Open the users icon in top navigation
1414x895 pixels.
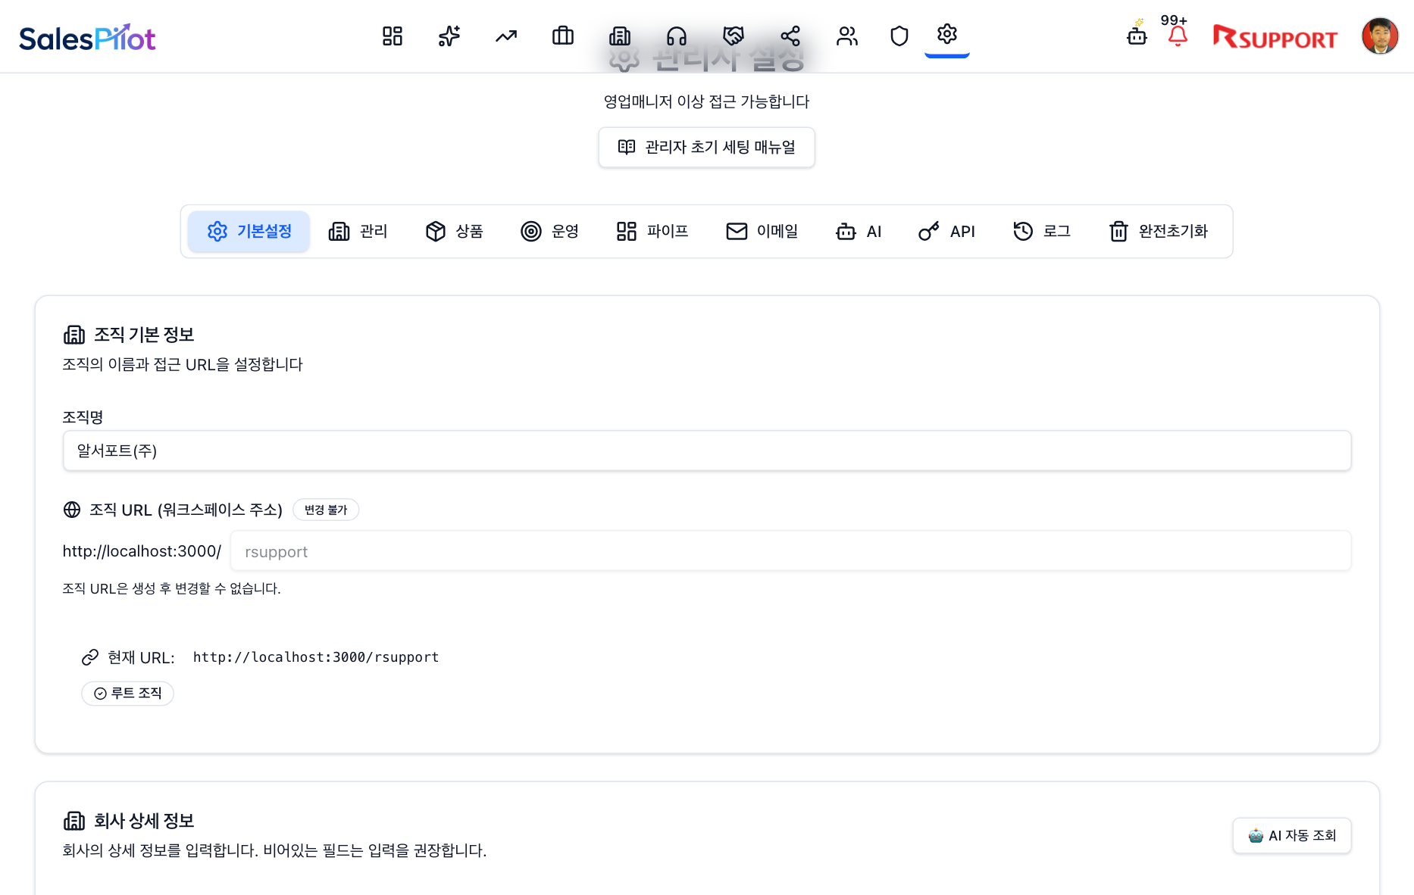(x=847, y=36)
